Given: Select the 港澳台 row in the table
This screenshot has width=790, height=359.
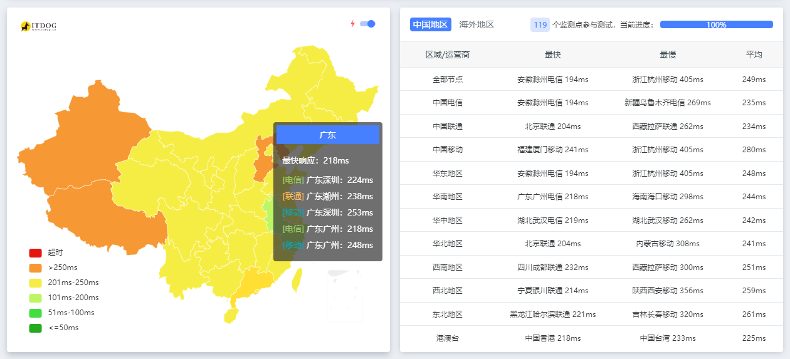Looking at the screenshot, I should (447, 338).
